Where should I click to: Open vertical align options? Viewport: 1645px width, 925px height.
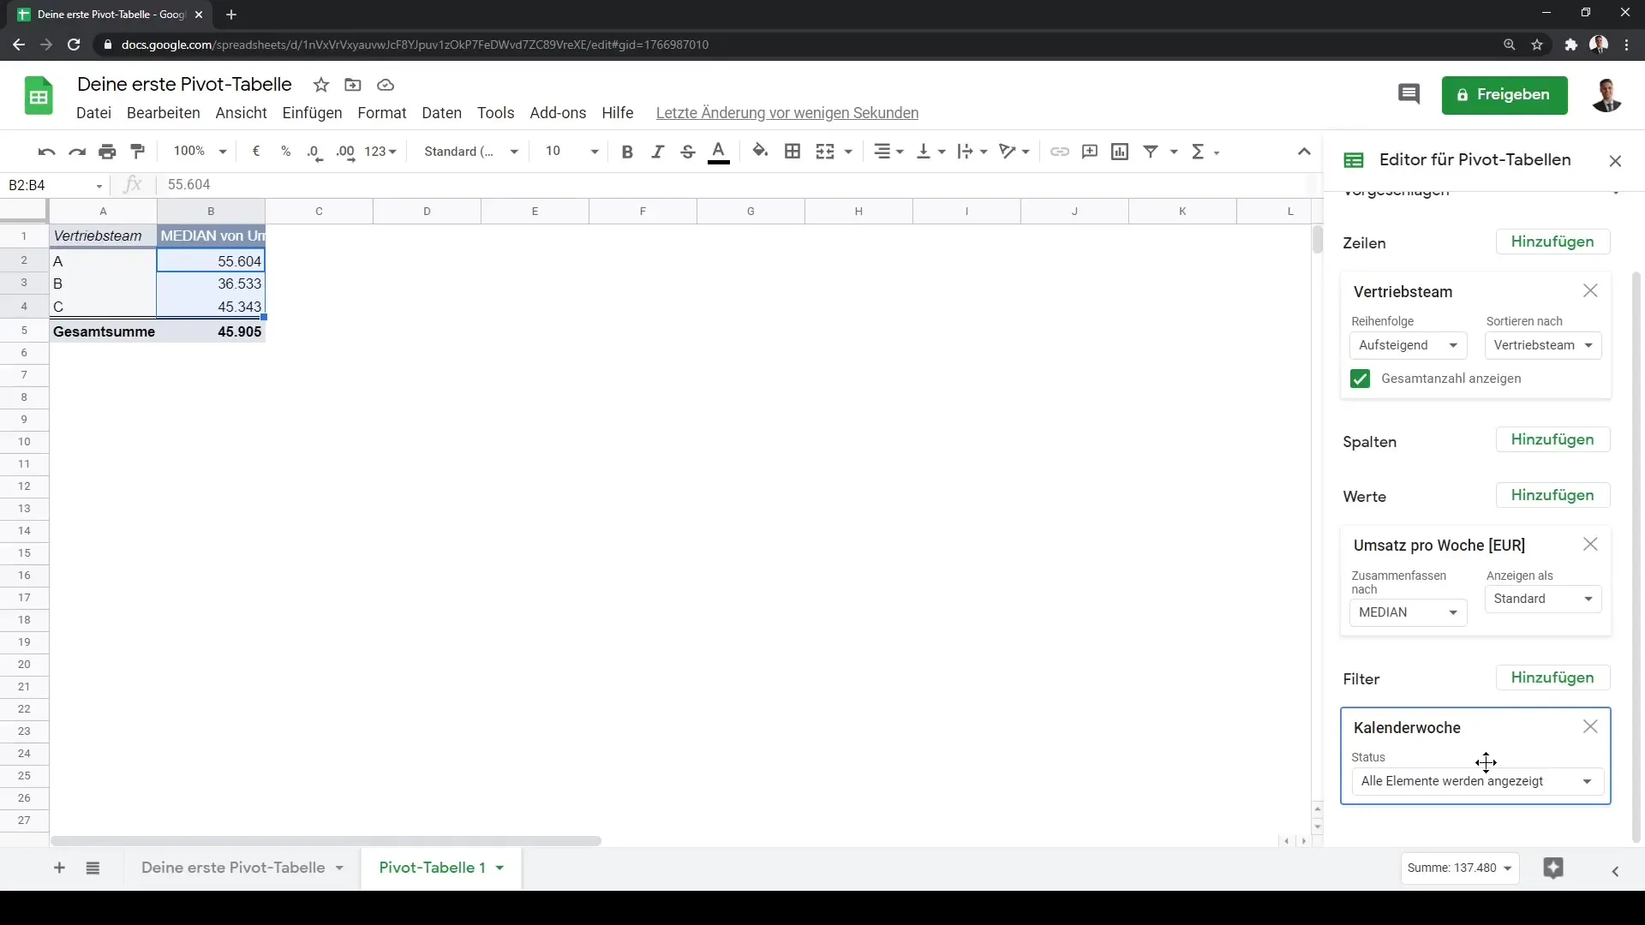pyautogui.click(x=930, y=152)
